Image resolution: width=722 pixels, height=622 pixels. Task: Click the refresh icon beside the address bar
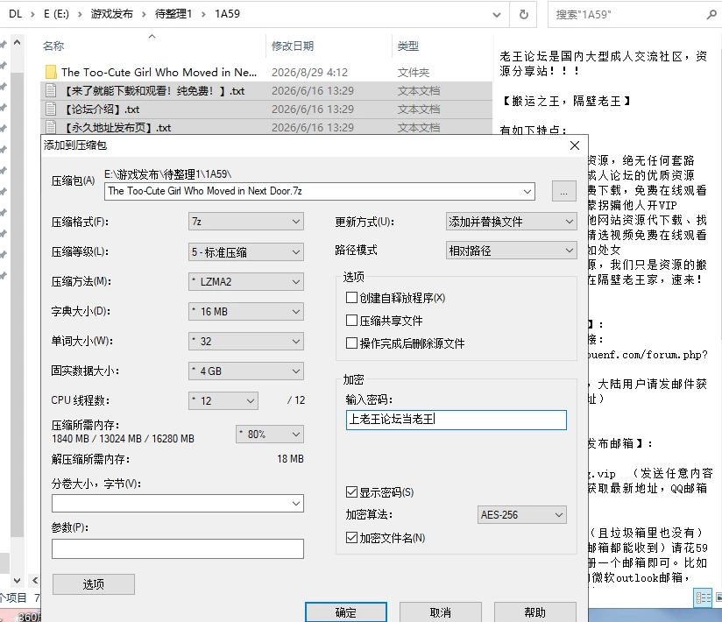[524, 14]
